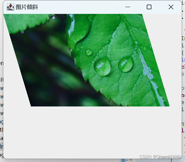Minimize the 图片倾斜 window
Viewport: 185px width, 162px height.
point(128,7)
